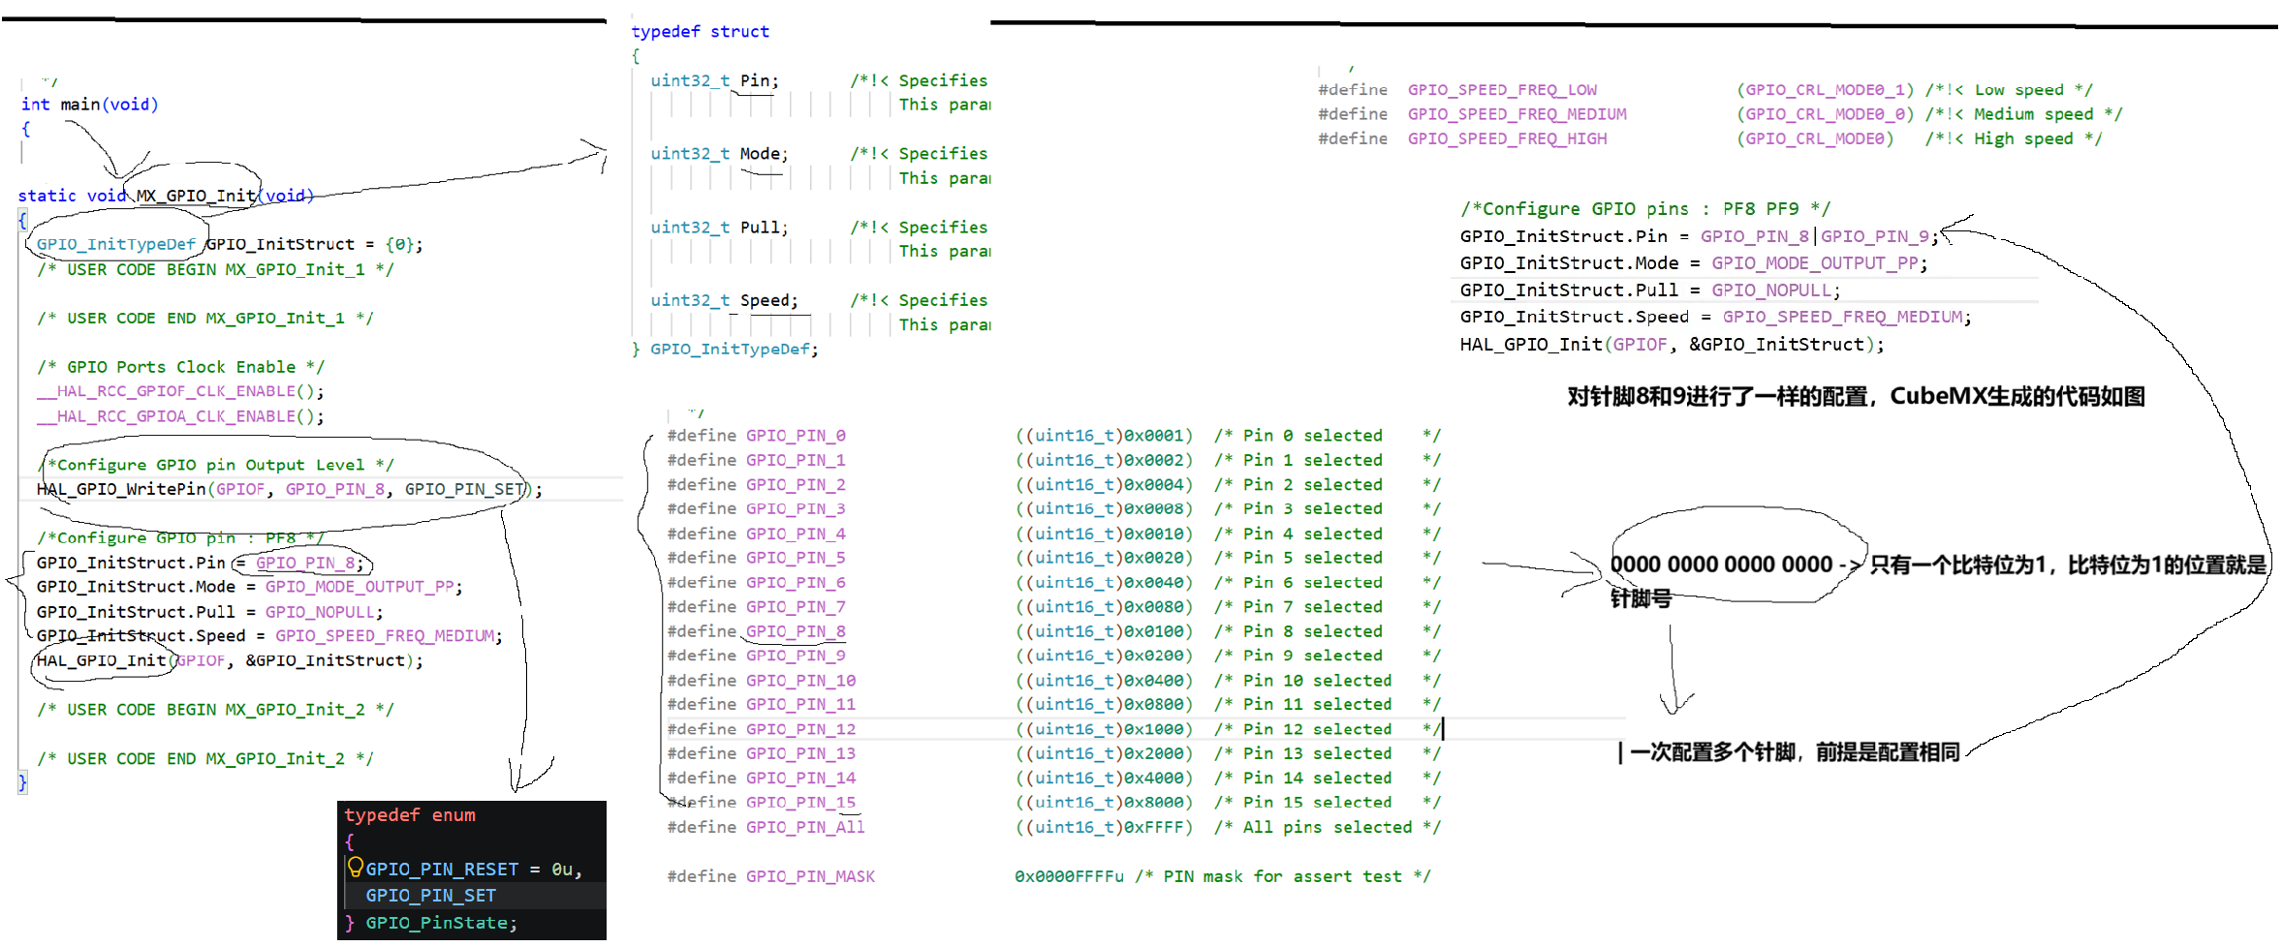The height and width of the screenshot is (947, 2283).
Task: Click the '#define GPIO_PIN_All' macro name
Action: click(805, 827)
